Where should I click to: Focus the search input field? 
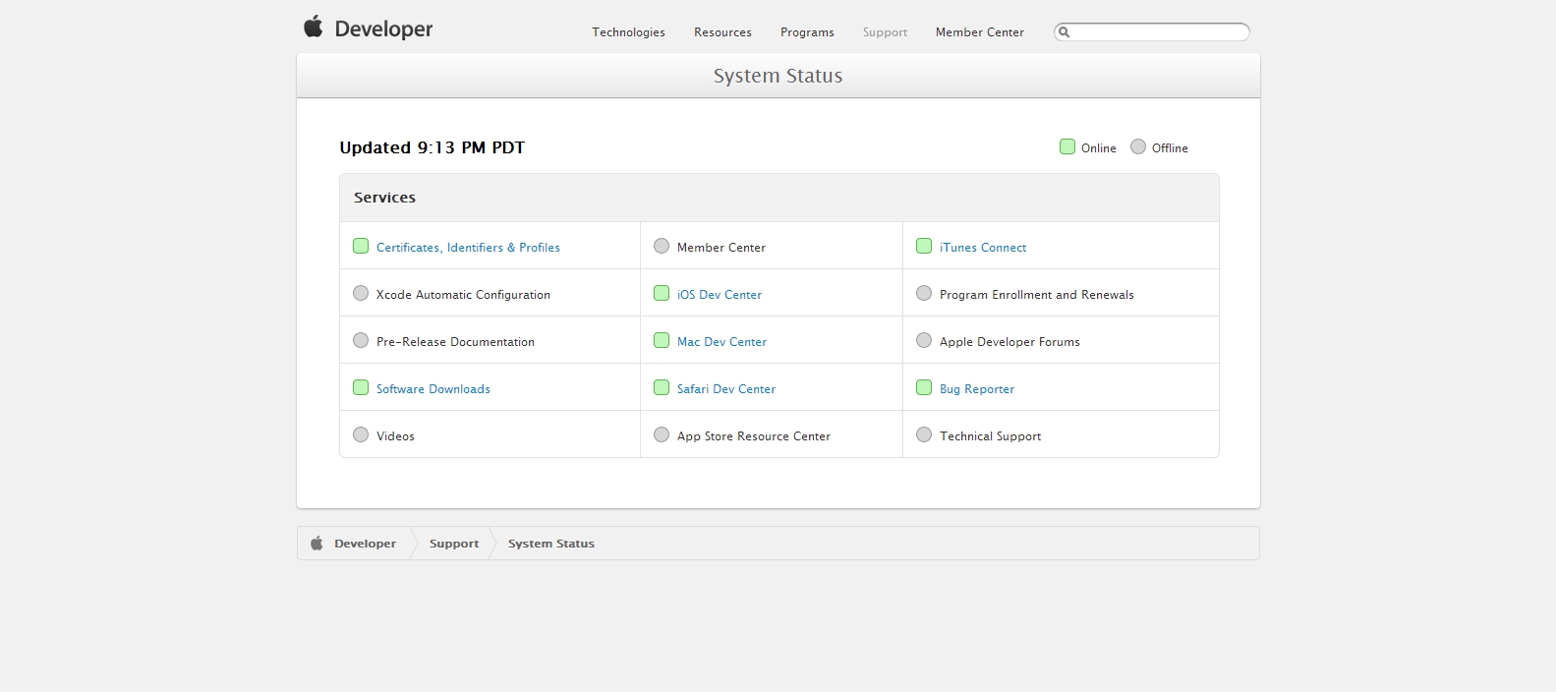[1160, 32]
